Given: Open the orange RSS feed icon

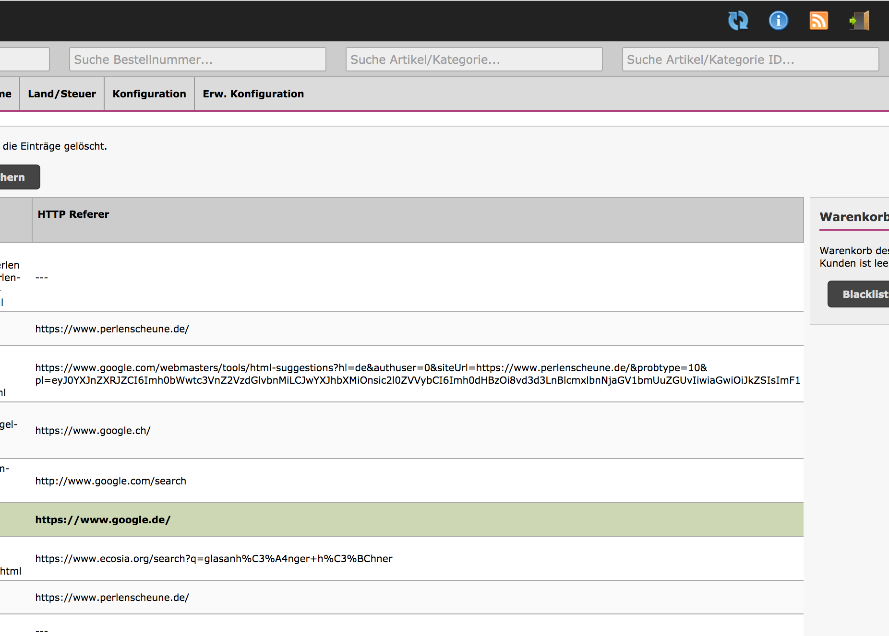Looking at the screenshot, I should [818, 21].
